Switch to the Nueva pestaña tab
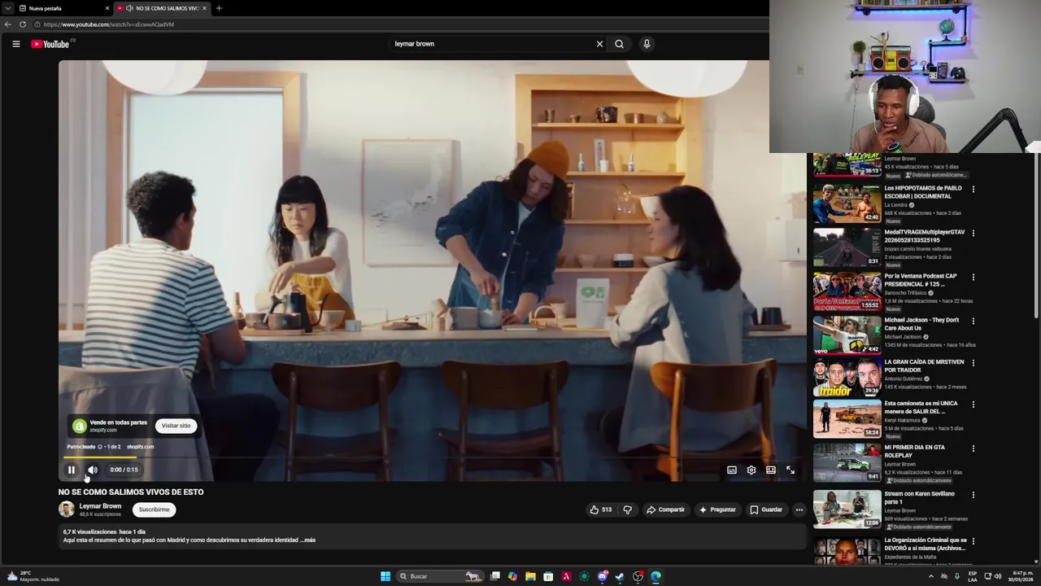The width and height of the screenshot is (1041, 586). point(59,8)
